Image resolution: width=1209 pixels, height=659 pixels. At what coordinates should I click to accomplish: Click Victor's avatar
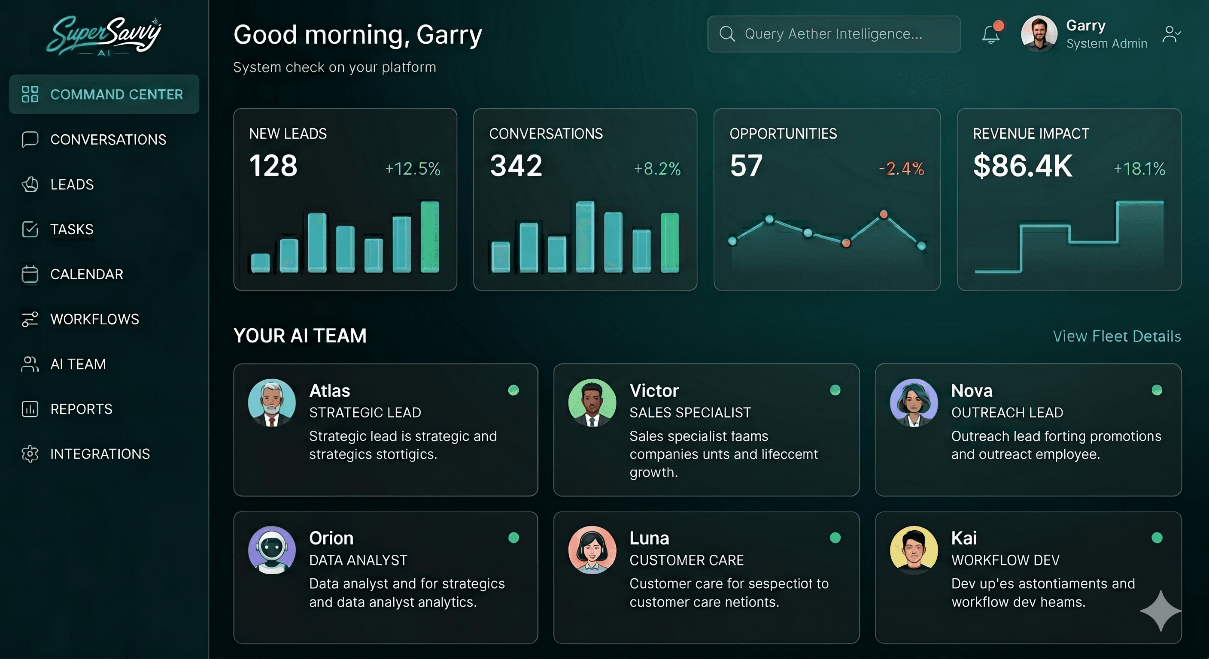592,402
